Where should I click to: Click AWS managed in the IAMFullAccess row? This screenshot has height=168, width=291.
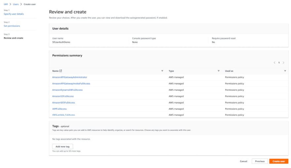[176, 109]
